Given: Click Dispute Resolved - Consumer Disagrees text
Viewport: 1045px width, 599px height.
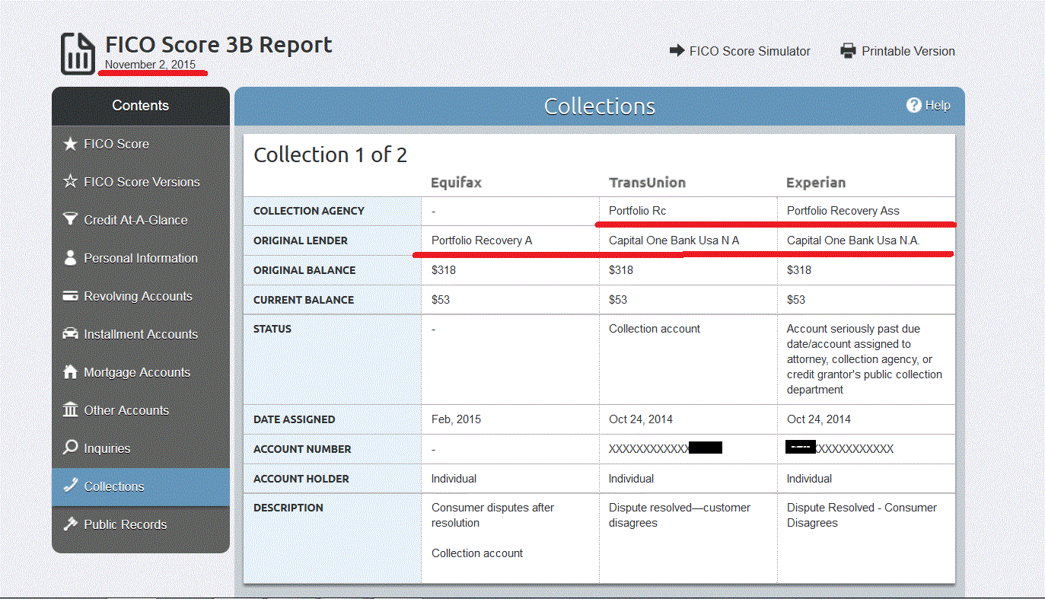Looking at the screenshot, I should pos(862,515).
